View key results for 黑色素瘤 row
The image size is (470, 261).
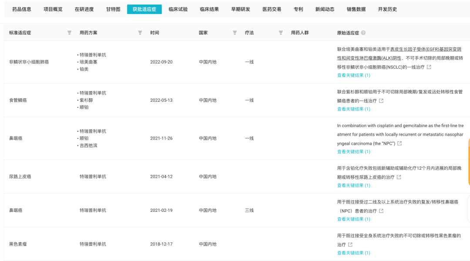pos(354,253)
